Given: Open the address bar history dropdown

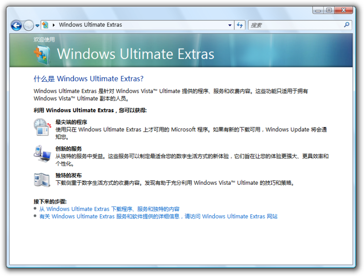Looking at the screenshot, I should pos(230,25).
